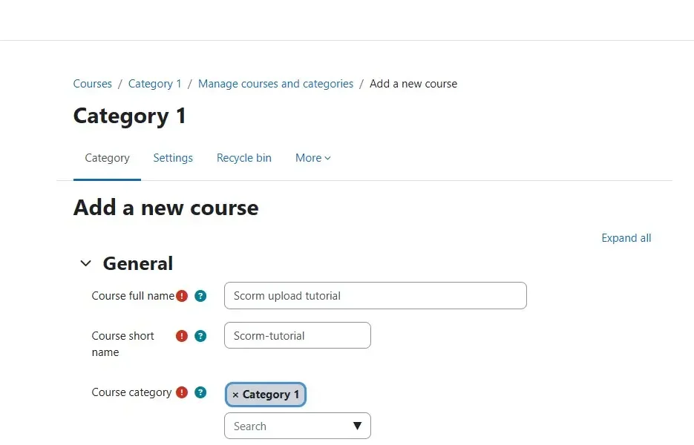Screen dimensions: 694x445
Task: Remove the selected Category 1 tag
Action: coord(235,395)
